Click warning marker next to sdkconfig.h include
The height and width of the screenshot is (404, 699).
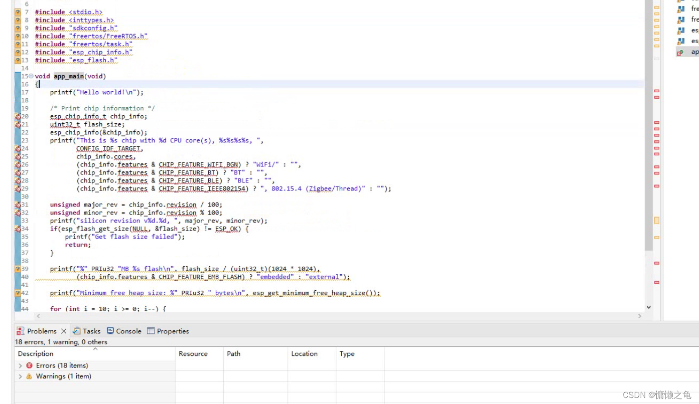tap(18, 28)
